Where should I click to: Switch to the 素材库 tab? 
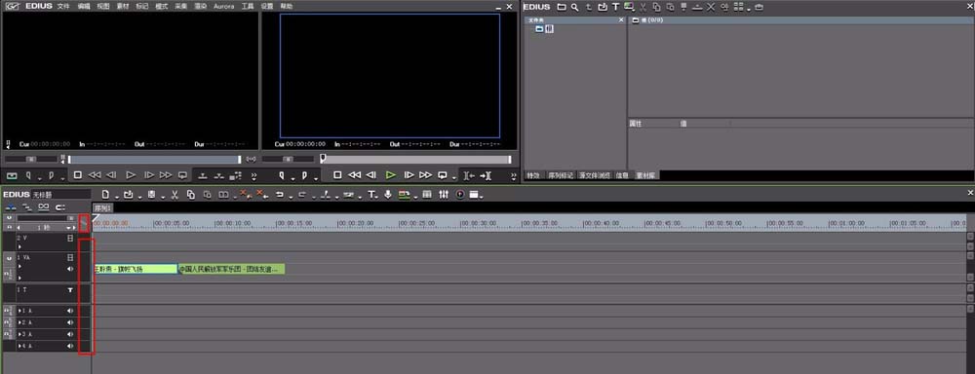pos(646,176)
